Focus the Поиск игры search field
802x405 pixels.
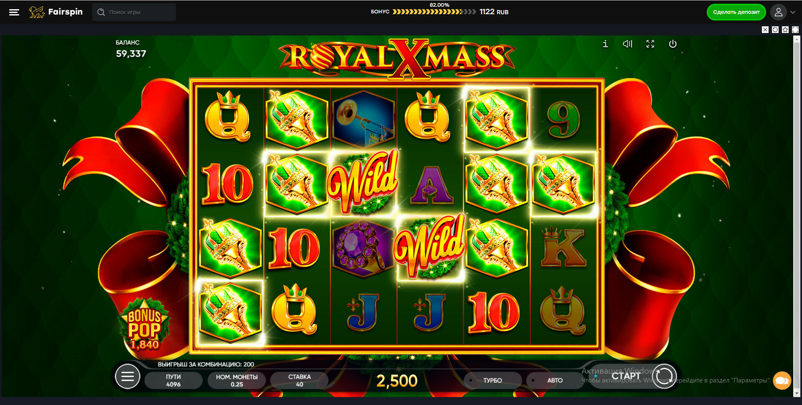pos(134,12)
